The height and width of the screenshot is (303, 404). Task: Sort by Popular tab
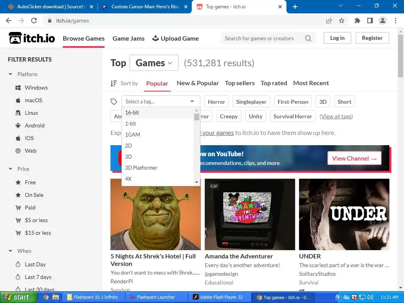point(157,84)
